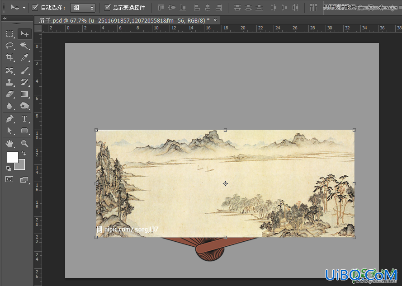
Task: Distribute horizontal centers of layers
Action: coord(284,8)
